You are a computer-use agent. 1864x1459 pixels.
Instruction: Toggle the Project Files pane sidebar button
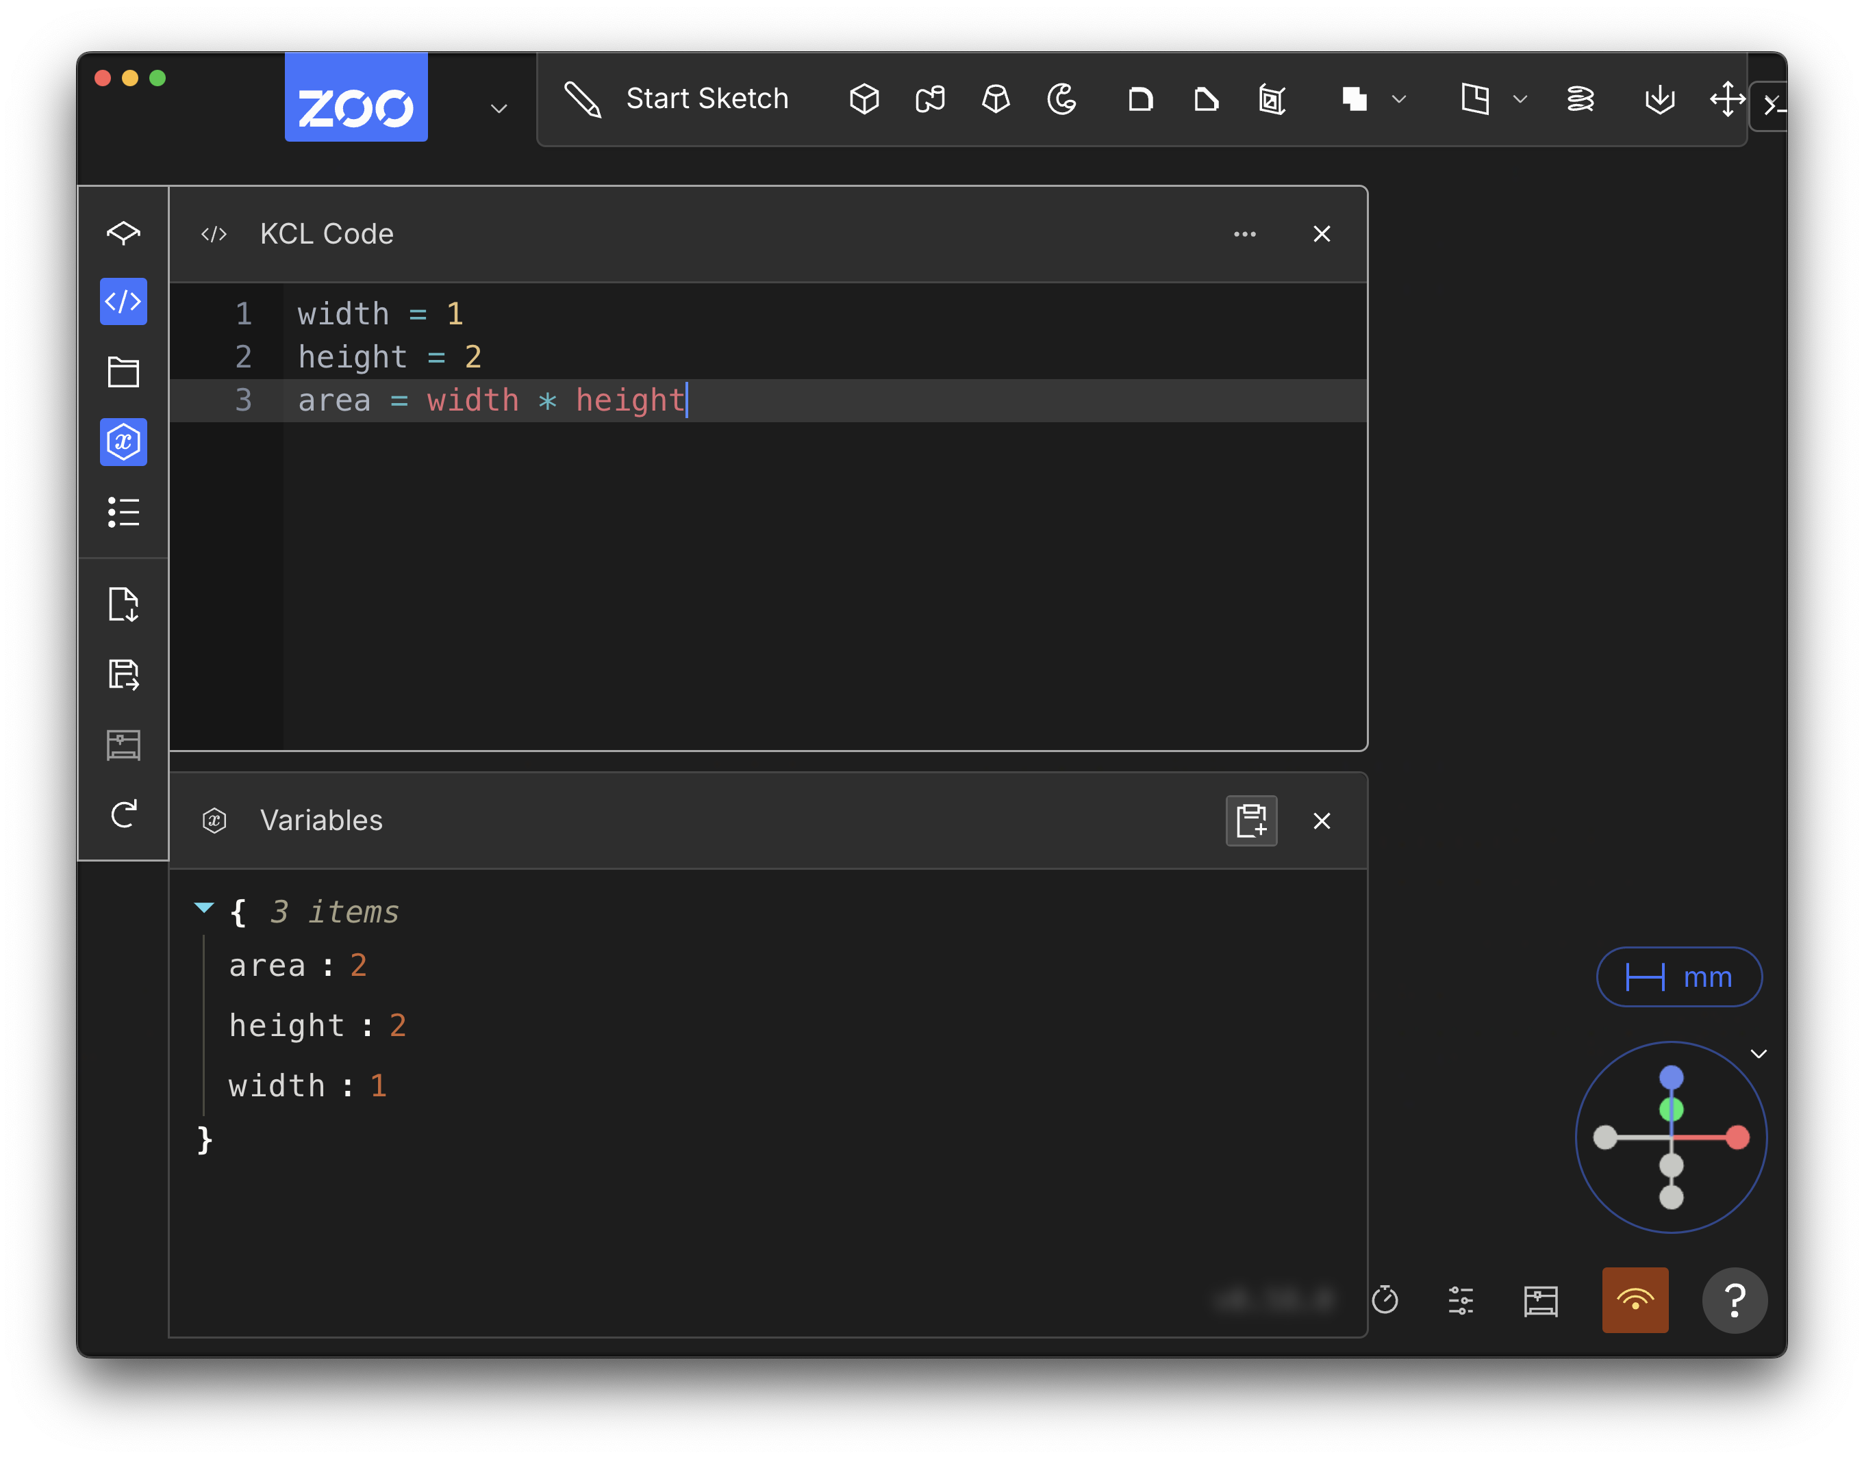(123, 372)
